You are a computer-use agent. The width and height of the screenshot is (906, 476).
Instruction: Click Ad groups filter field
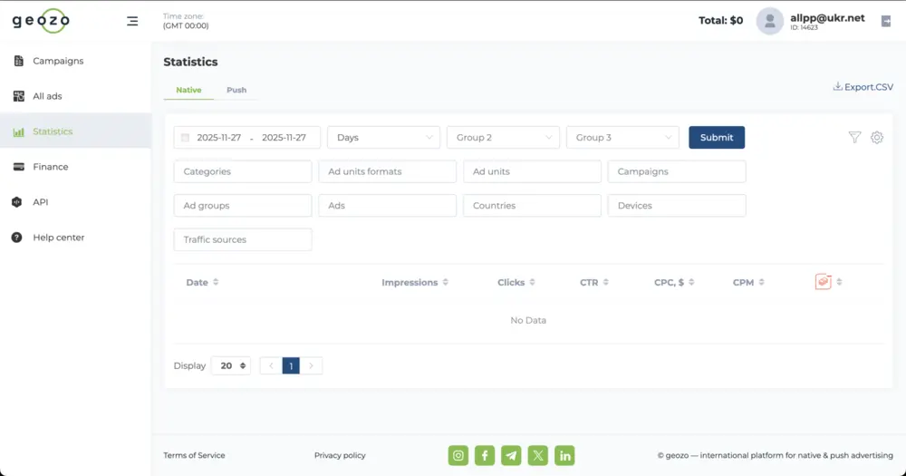tap(243, 206)
